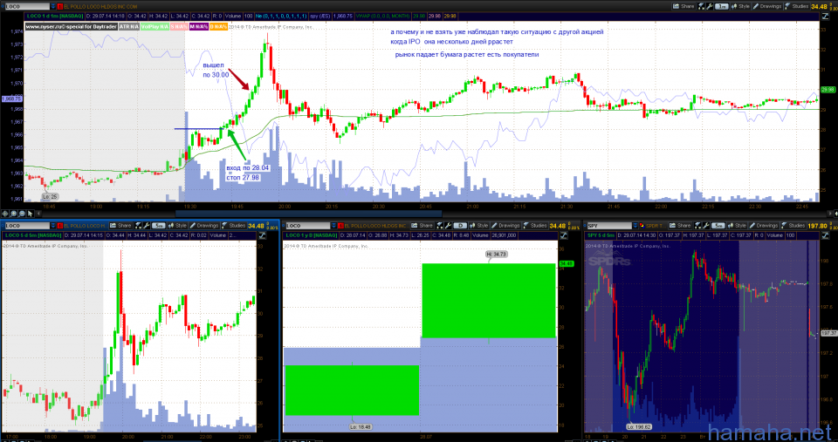This screenshot has width=838, height=442.
Task: Open symbol dropdown arrow in SPY chart
Action: (635, 226)
